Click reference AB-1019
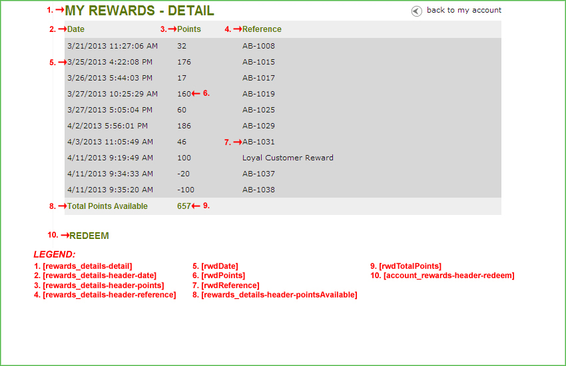Image resolution: width=566 pixels, height=366 pixels. 258,94
